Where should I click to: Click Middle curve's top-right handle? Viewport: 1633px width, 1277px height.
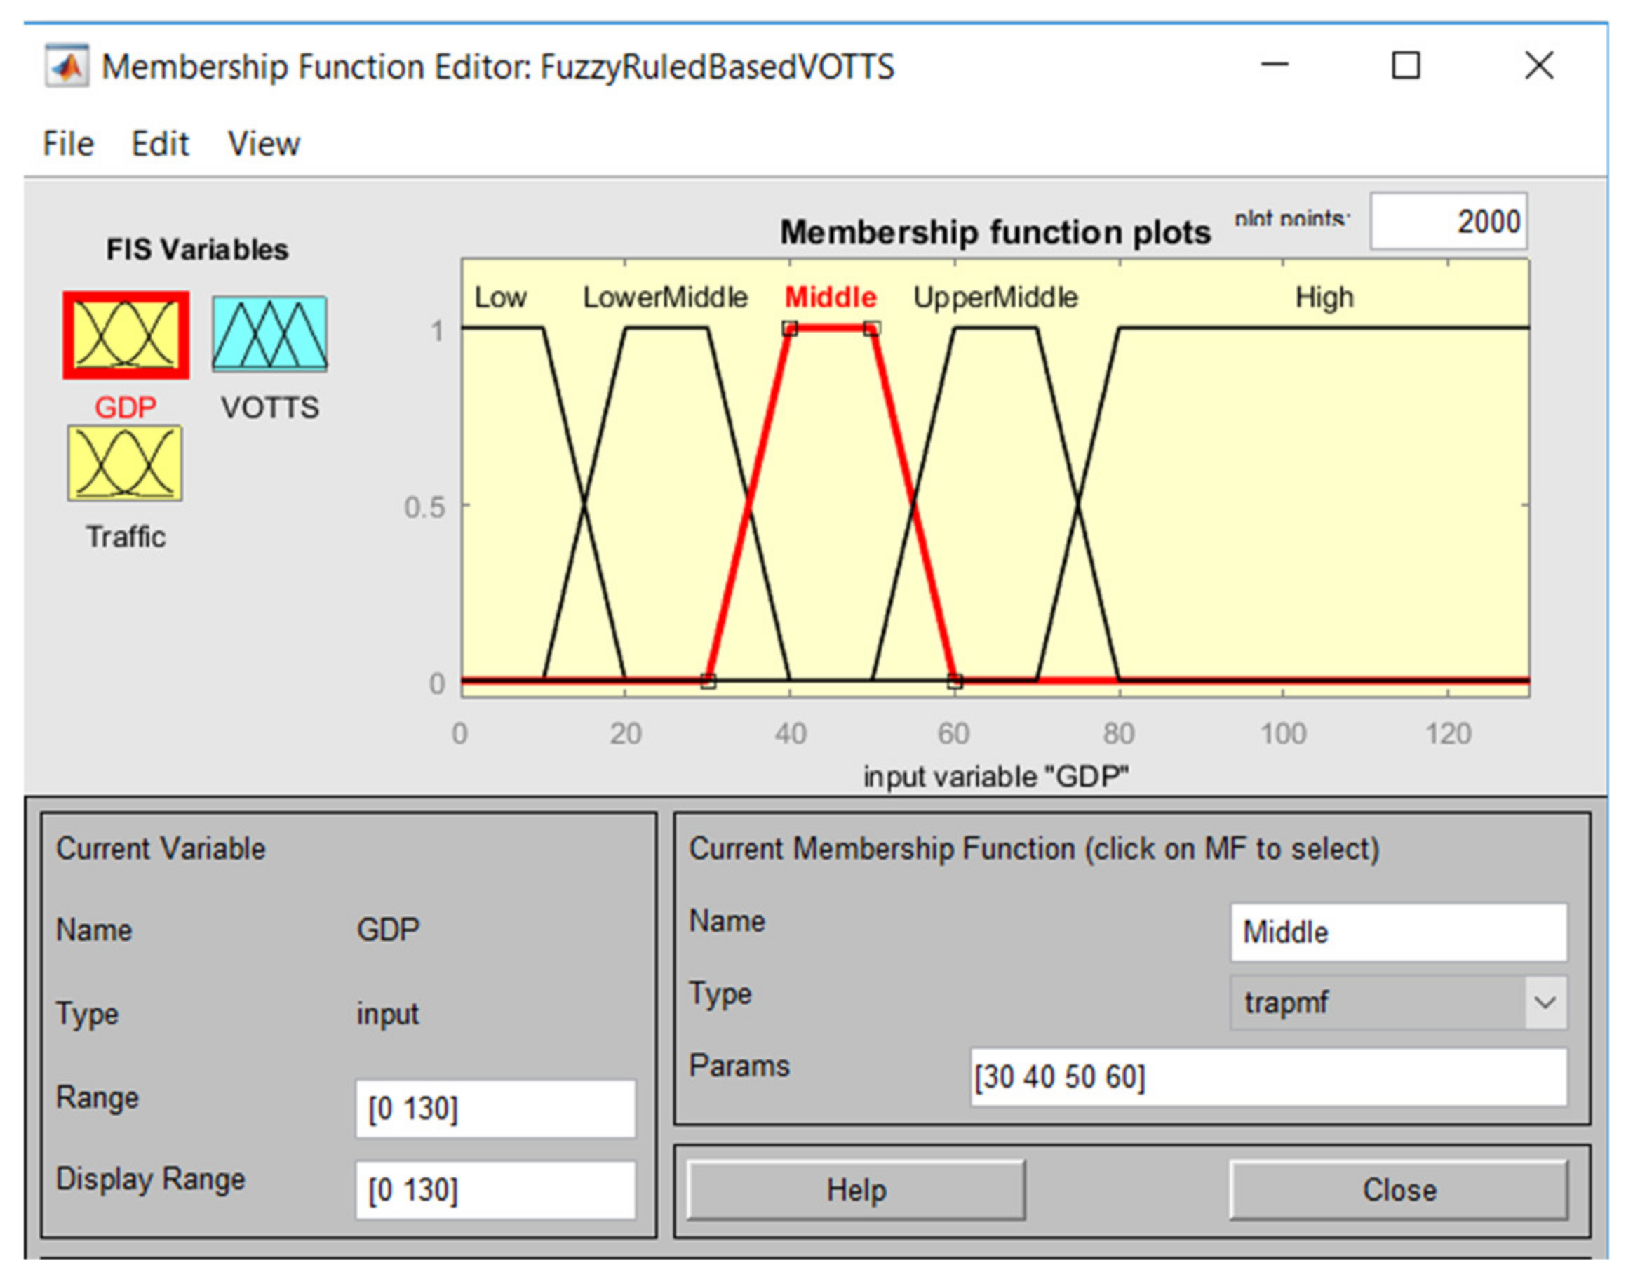coord(872,328)
